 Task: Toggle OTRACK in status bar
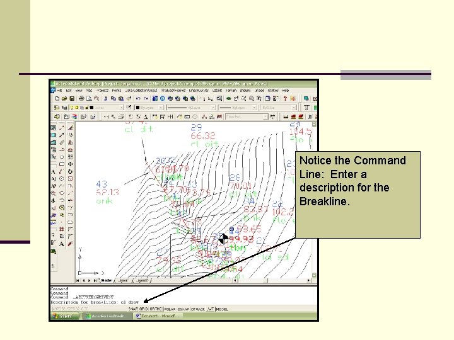(198, 309)
